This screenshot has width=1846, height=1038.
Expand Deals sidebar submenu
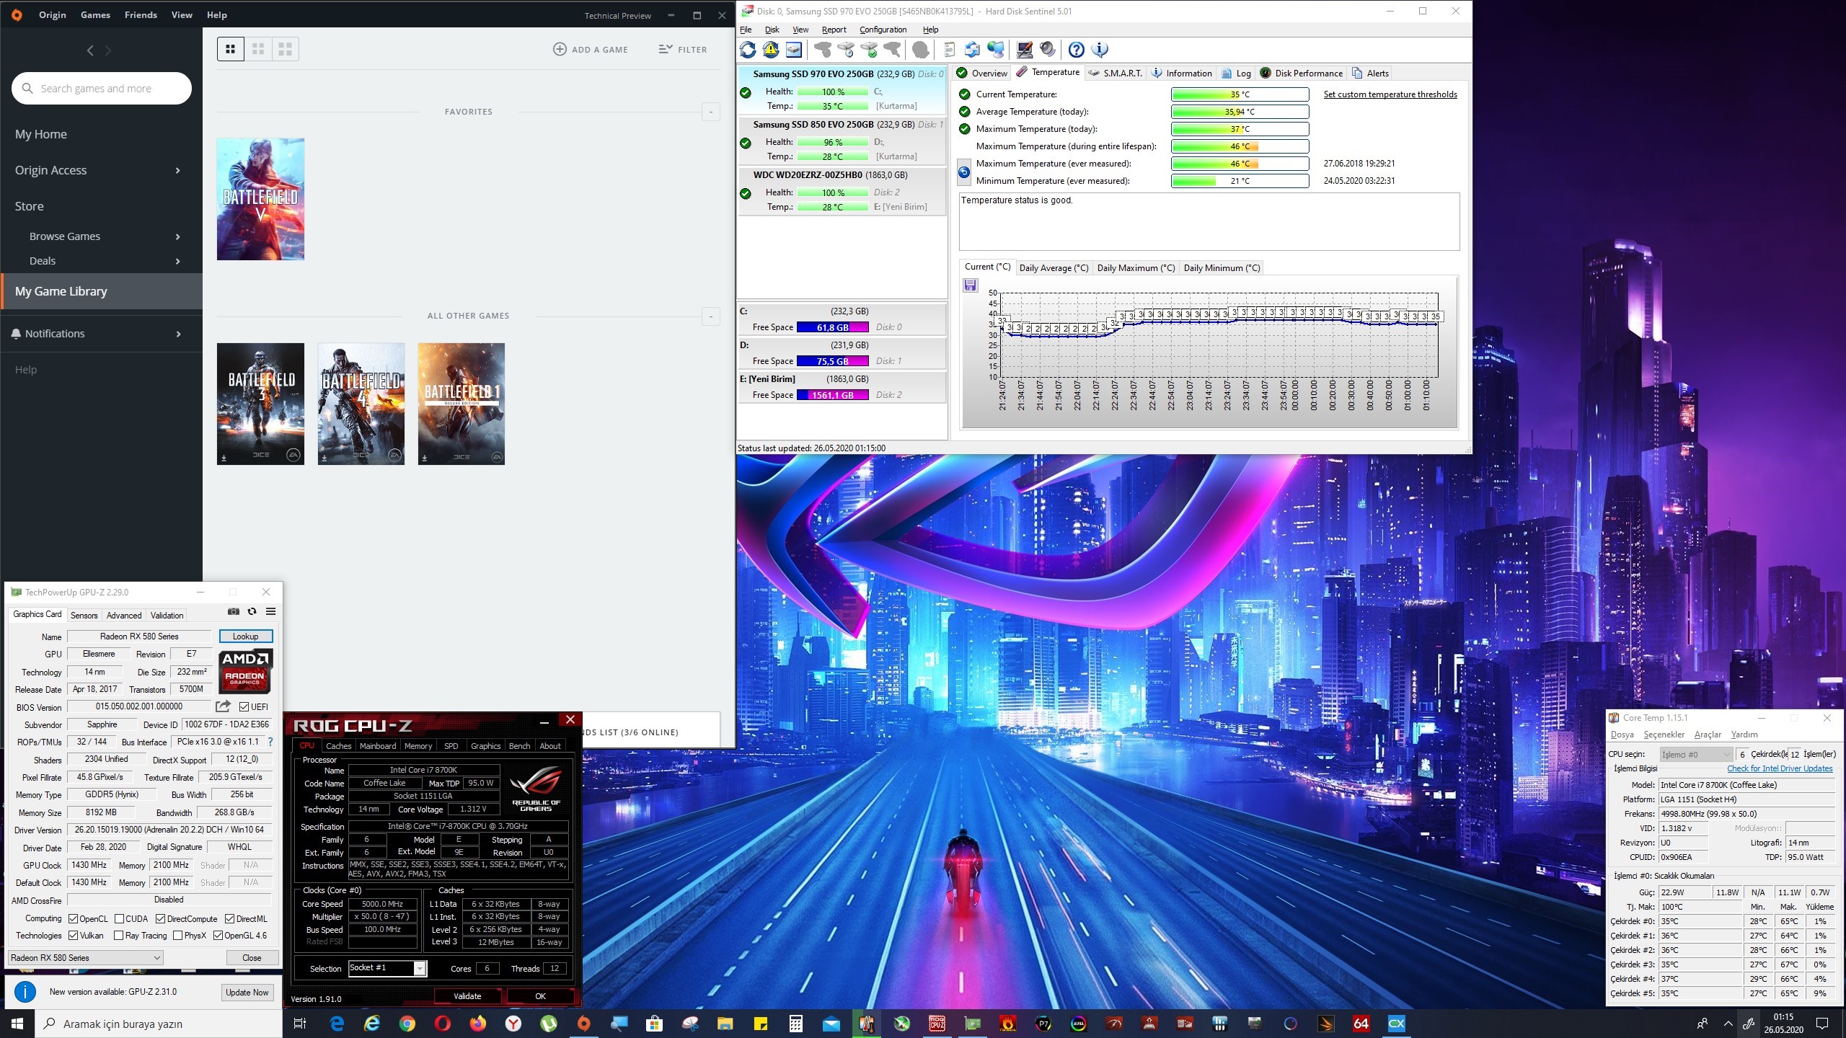[177, 262]
